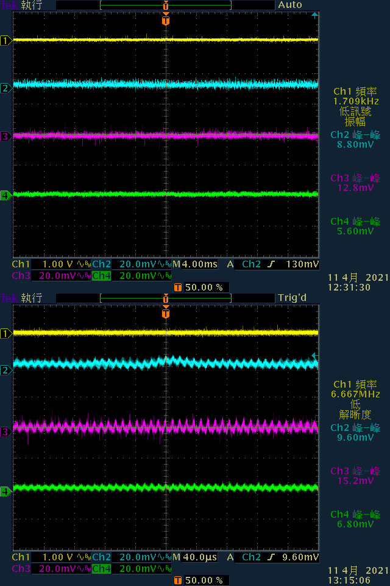Viewport: 390px width, 586px height.
Task: Select the orange trigger position marker in Auto capture
Action: coord(166,20)
